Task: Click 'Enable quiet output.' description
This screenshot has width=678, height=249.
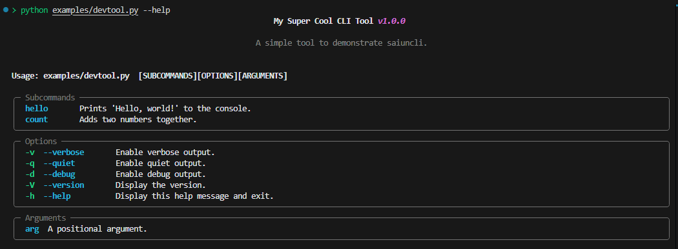Action: click(x=160, y=163)
